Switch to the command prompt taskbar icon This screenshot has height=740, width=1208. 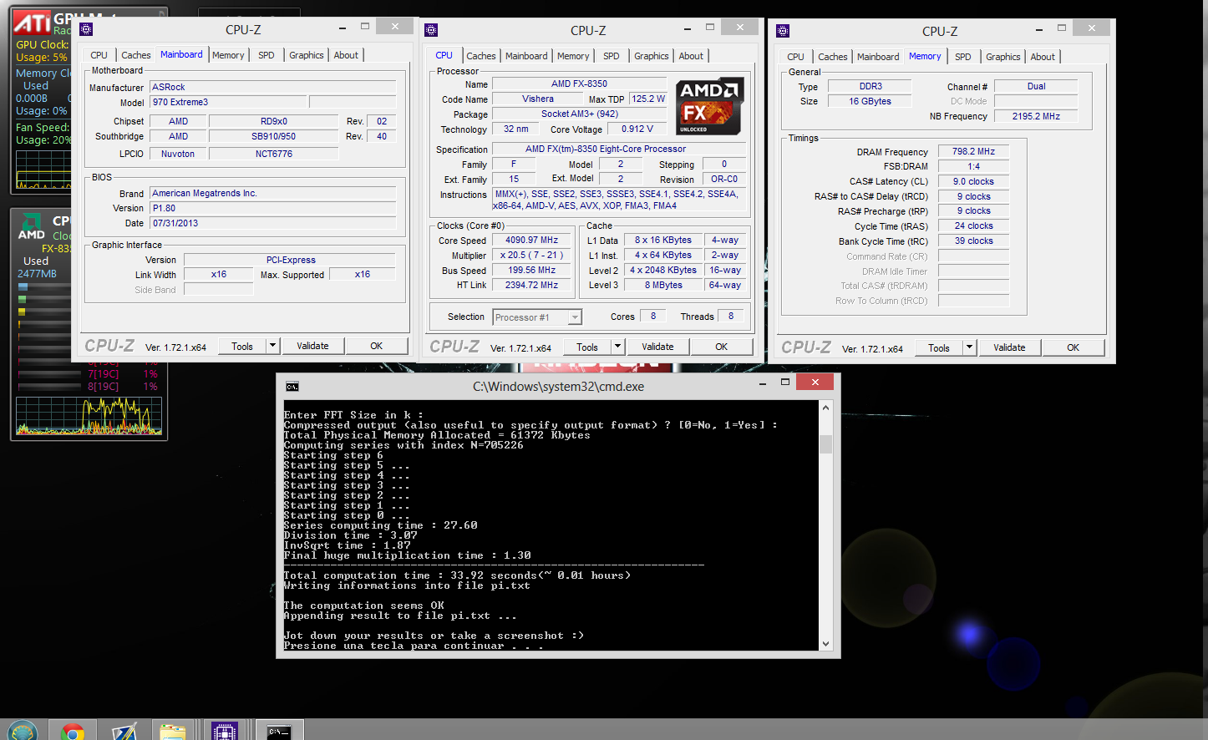click(x=279, y=732)
